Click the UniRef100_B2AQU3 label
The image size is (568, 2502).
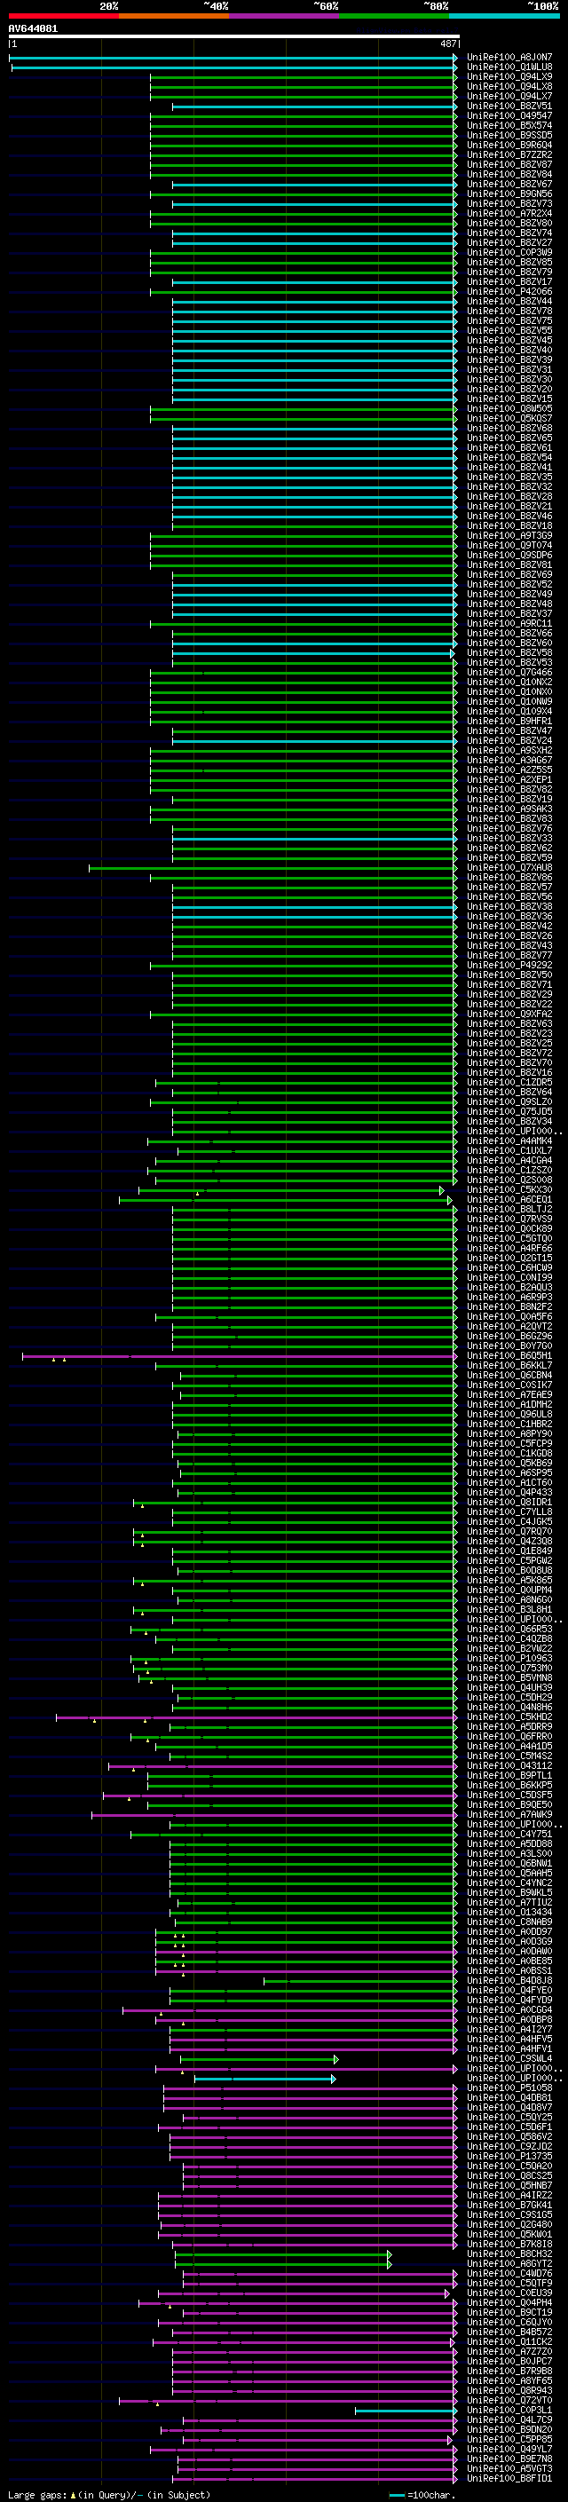coord(509,1287)
